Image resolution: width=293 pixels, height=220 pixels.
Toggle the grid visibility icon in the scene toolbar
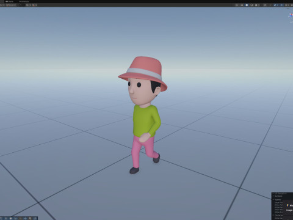27,5
